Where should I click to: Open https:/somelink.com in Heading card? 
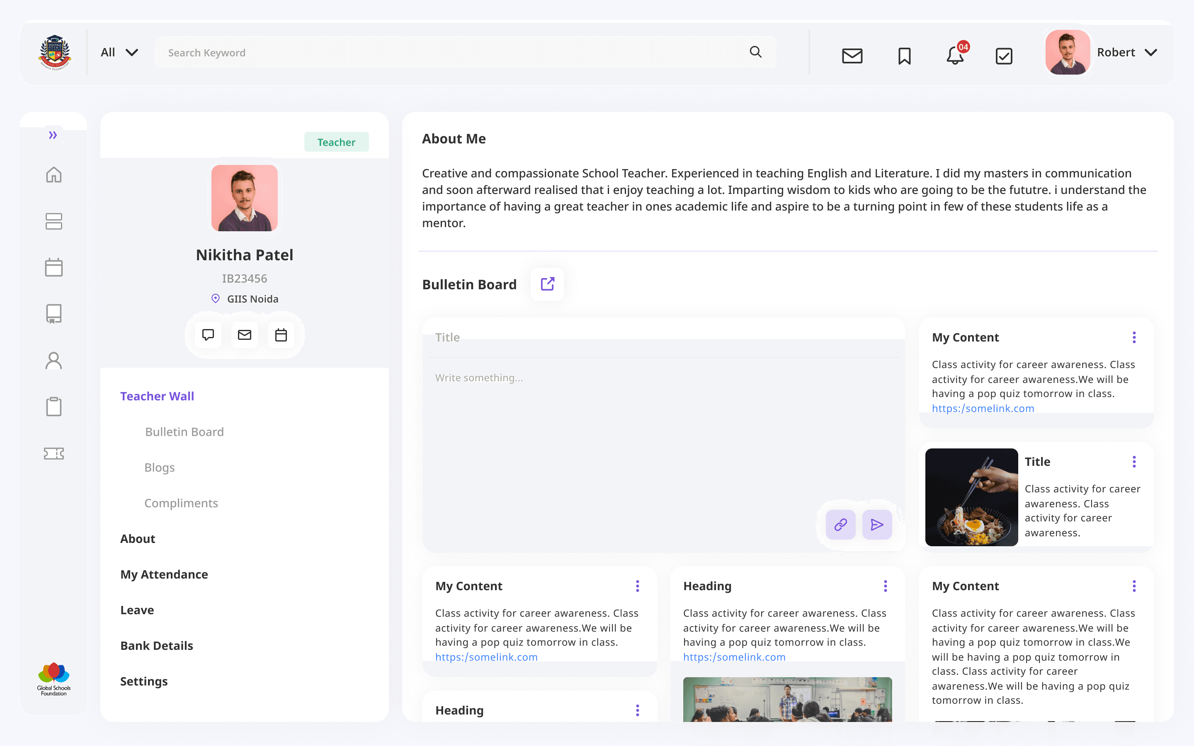[734, 657]
